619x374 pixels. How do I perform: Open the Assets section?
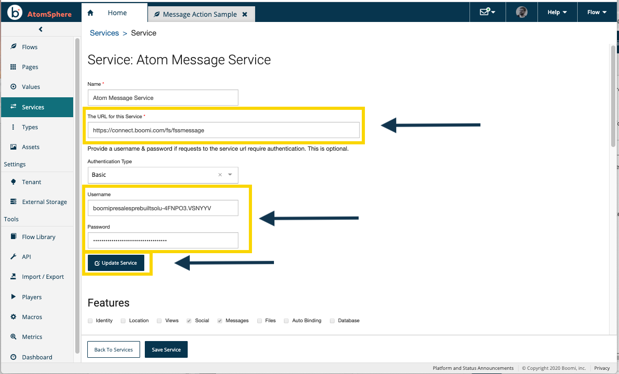[31, 147]
